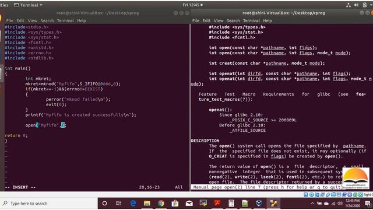This screenshot has width=373, height=210.
Task: Open Windows notification center
Action: tap(368, 204)
